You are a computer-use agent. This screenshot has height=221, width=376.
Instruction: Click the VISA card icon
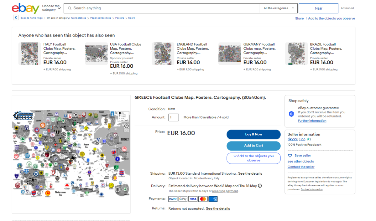193,199
